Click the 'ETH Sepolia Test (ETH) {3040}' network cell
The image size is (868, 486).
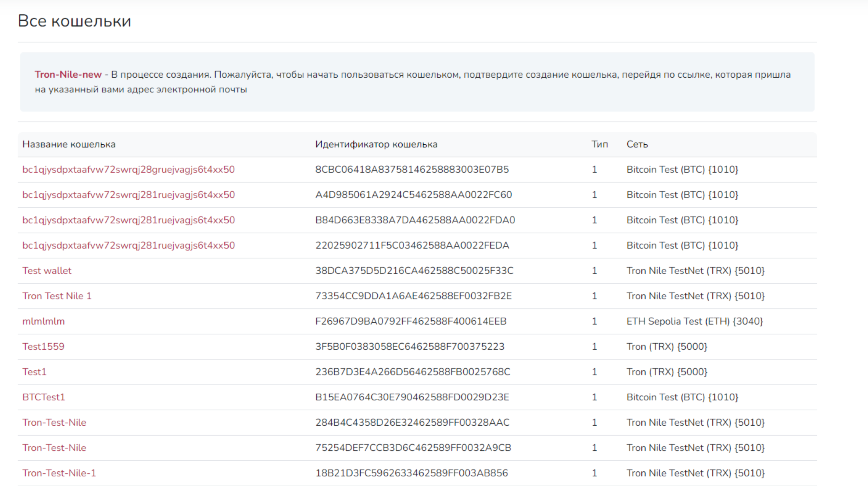coord(694,321)
